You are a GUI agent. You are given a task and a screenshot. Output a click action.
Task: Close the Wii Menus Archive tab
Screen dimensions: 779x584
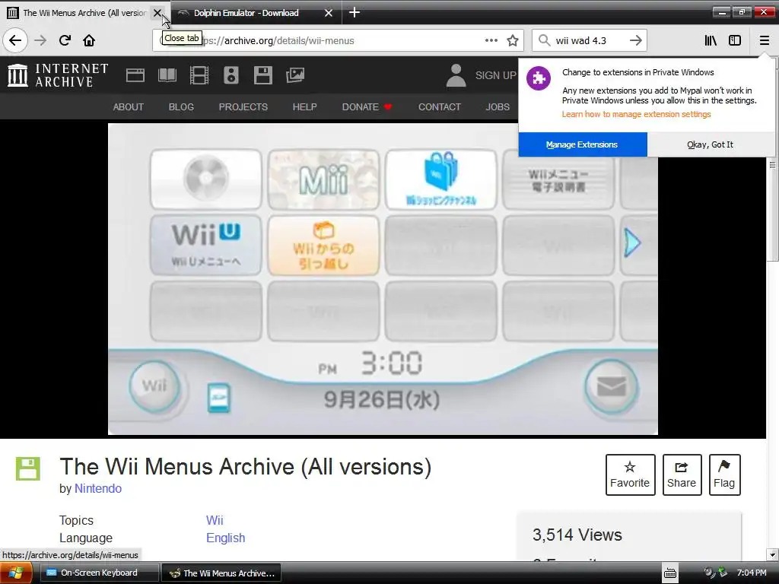point(157,13)
